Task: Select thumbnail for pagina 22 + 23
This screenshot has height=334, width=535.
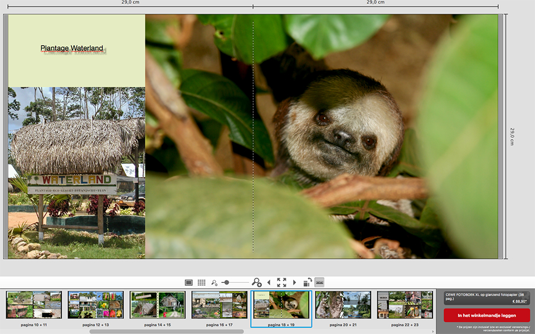Action: [405, 304]
